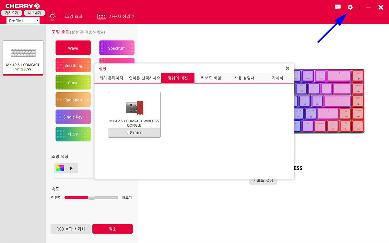Select the Curve lighting effect
The width and height of the screenshot is (389, 243).
[73, 83]
